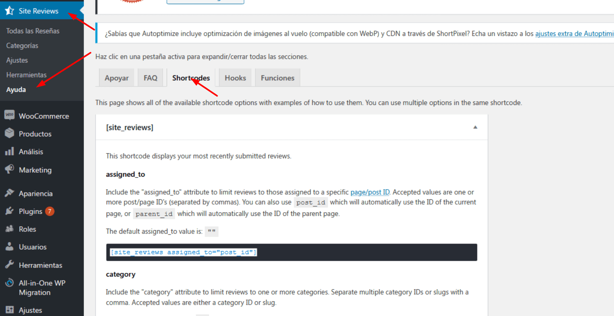Image resolution: width=614 pixels, height=316 pixels.
Task: Click the Roles group icon
Action: coord(9,229)
